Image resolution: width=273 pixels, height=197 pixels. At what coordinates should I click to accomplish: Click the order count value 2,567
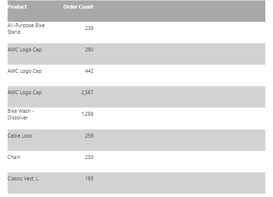pyautogui.click(x=87, y=92)
